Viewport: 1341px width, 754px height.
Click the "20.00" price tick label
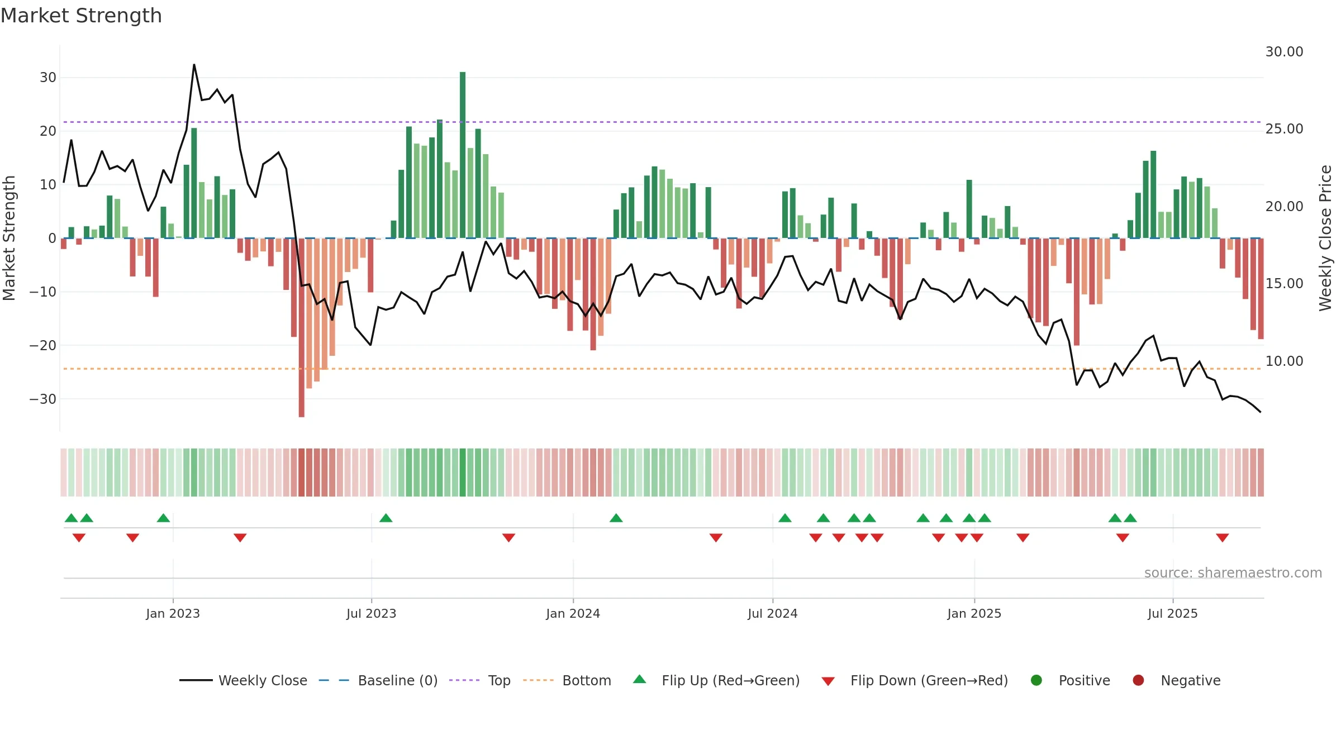(1284, 207)
